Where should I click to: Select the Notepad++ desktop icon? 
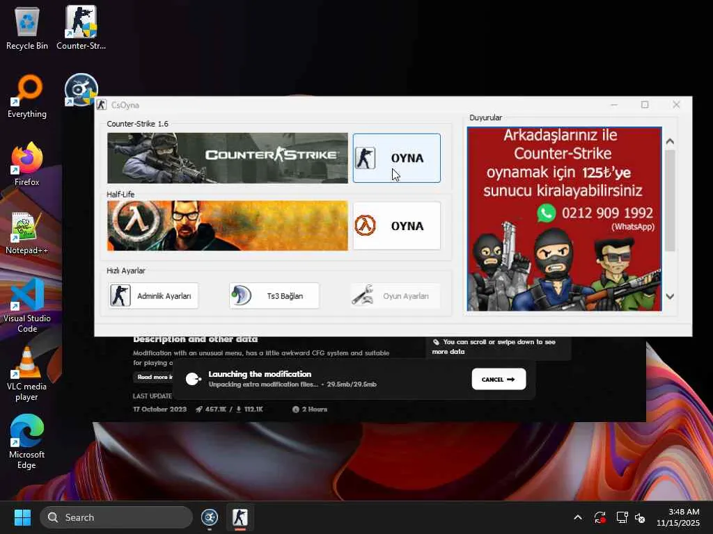[27, 232]
